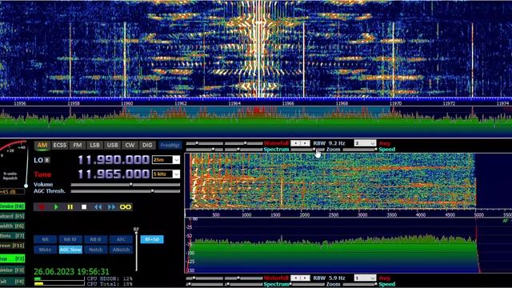Switch to LSB mode

pyautogui.click(x=94, y=146)
